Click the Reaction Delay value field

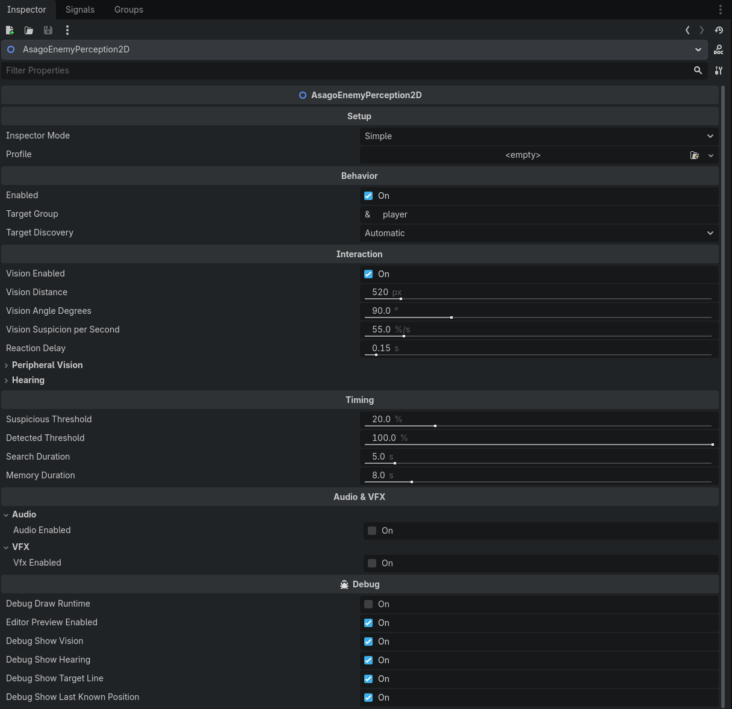click(x=539, y=348)
